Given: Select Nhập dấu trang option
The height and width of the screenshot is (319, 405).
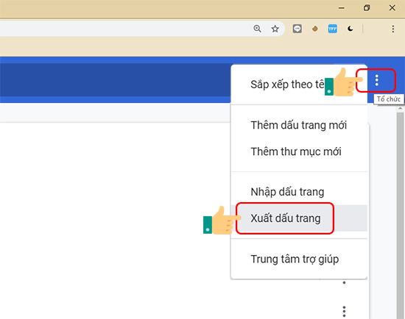Looking at the screenshot, I should point(299,192).
